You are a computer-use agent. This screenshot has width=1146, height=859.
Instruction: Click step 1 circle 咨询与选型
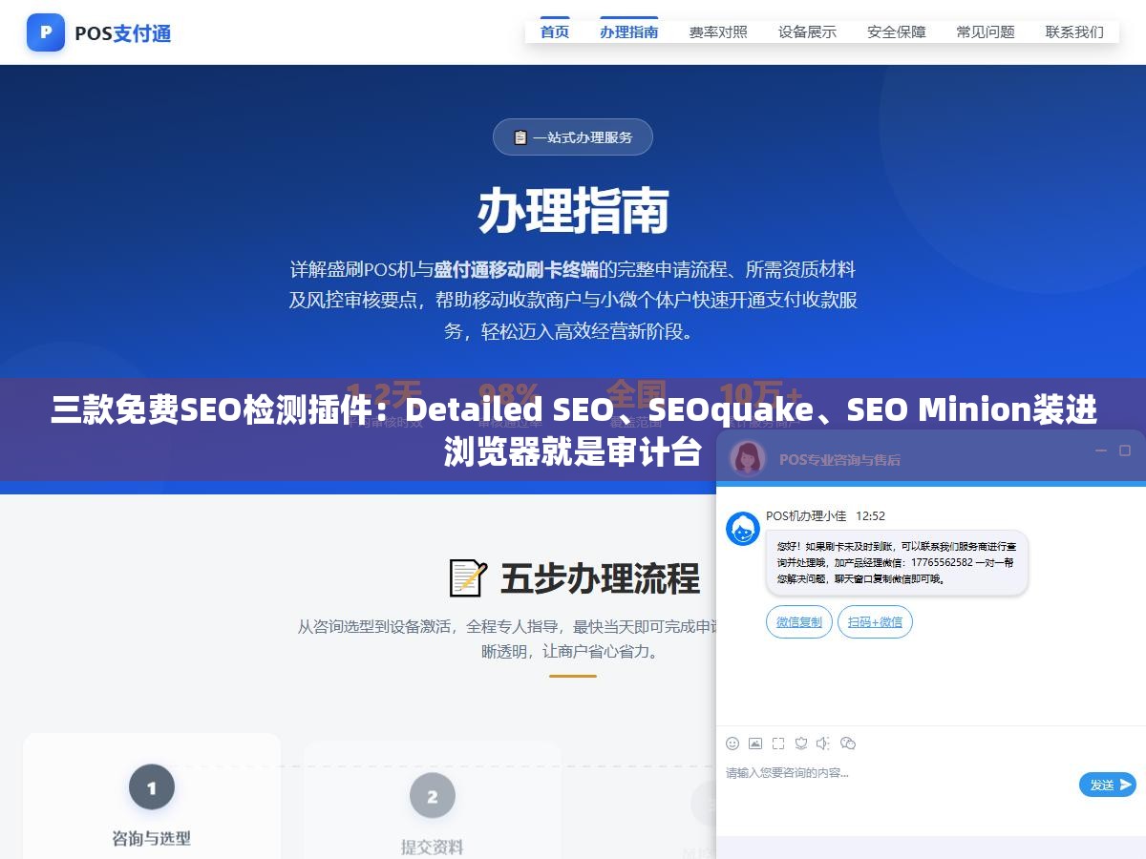[152, 788]
